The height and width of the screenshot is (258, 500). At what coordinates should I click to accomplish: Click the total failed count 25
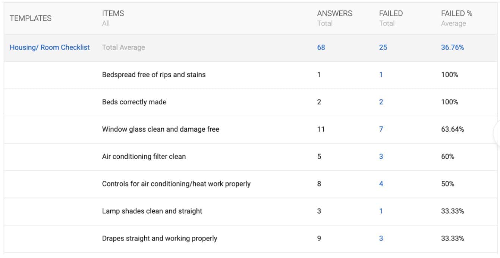point(383,47)
